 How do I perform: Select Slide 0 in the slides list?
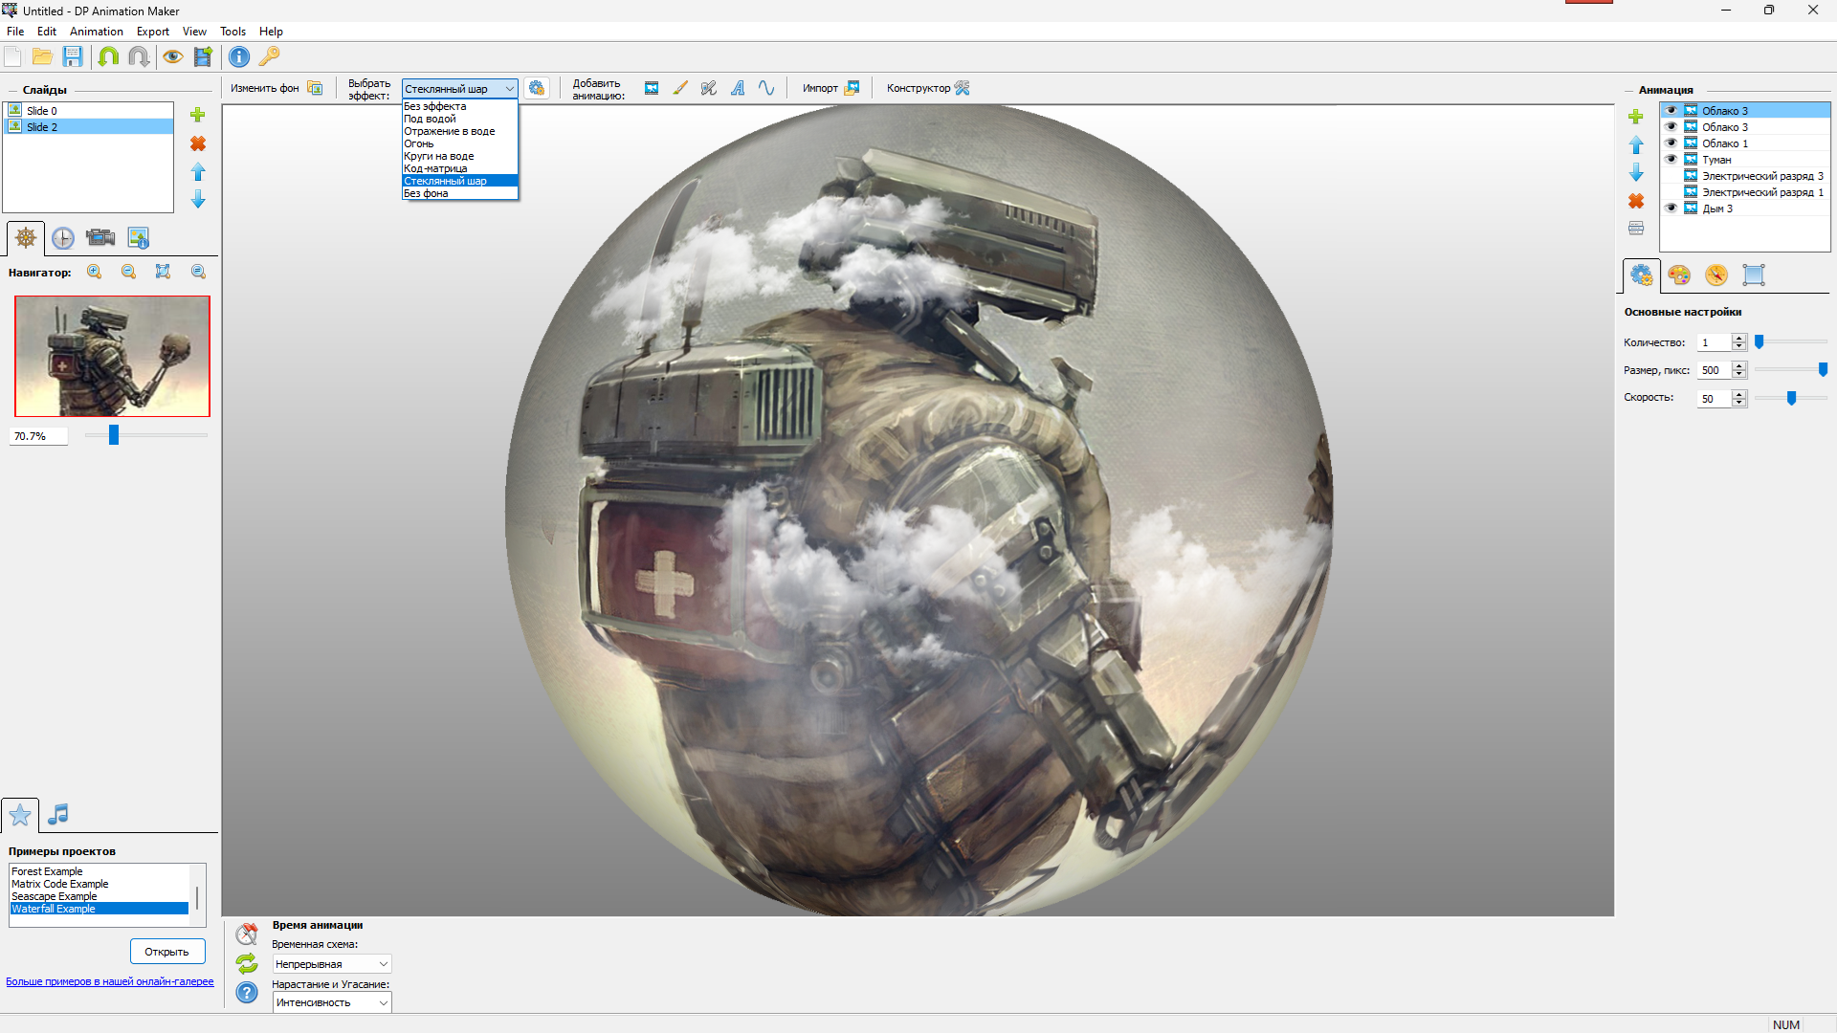point(89,111)
